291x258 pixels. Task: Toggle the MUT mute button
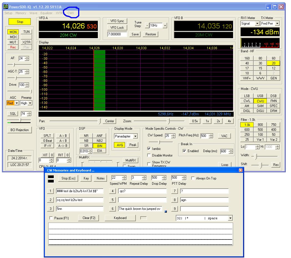pos(13,42)
